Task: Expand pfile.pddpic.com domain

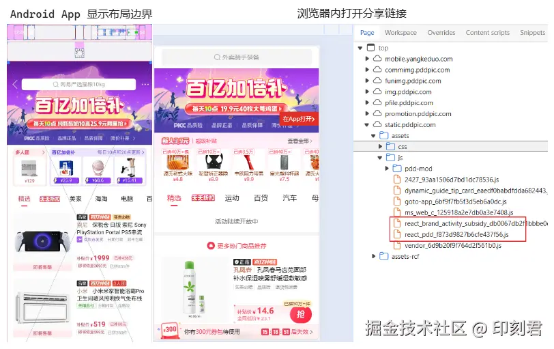Action: (367, 102)
